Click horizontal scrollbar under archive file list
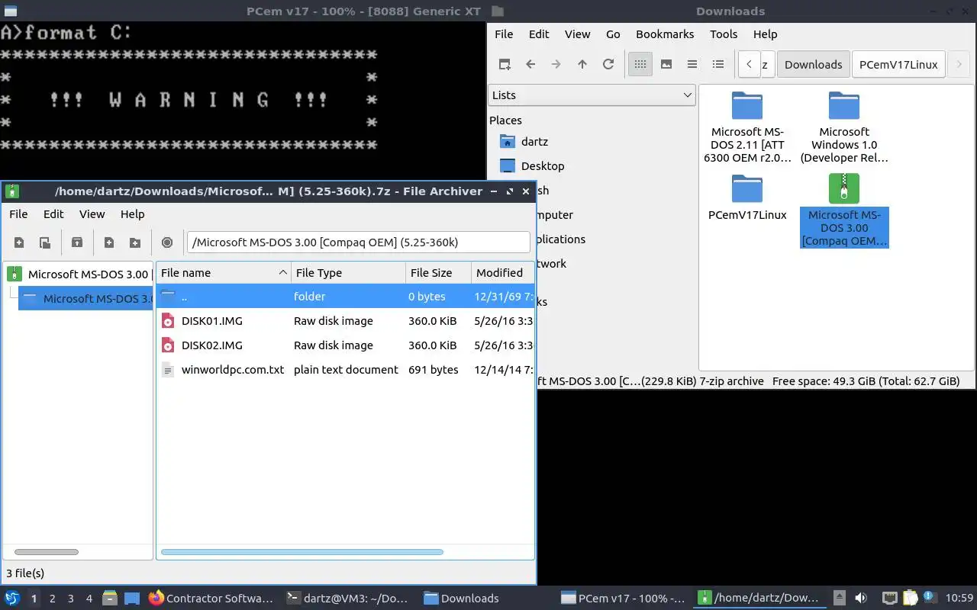The width and height of the screenshot is (977, 610). pos(302,552)
